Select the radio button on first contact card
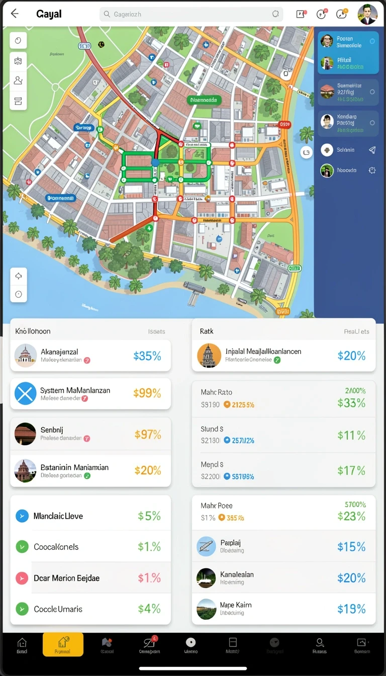 pyautogui.click(x=372, y=41)
